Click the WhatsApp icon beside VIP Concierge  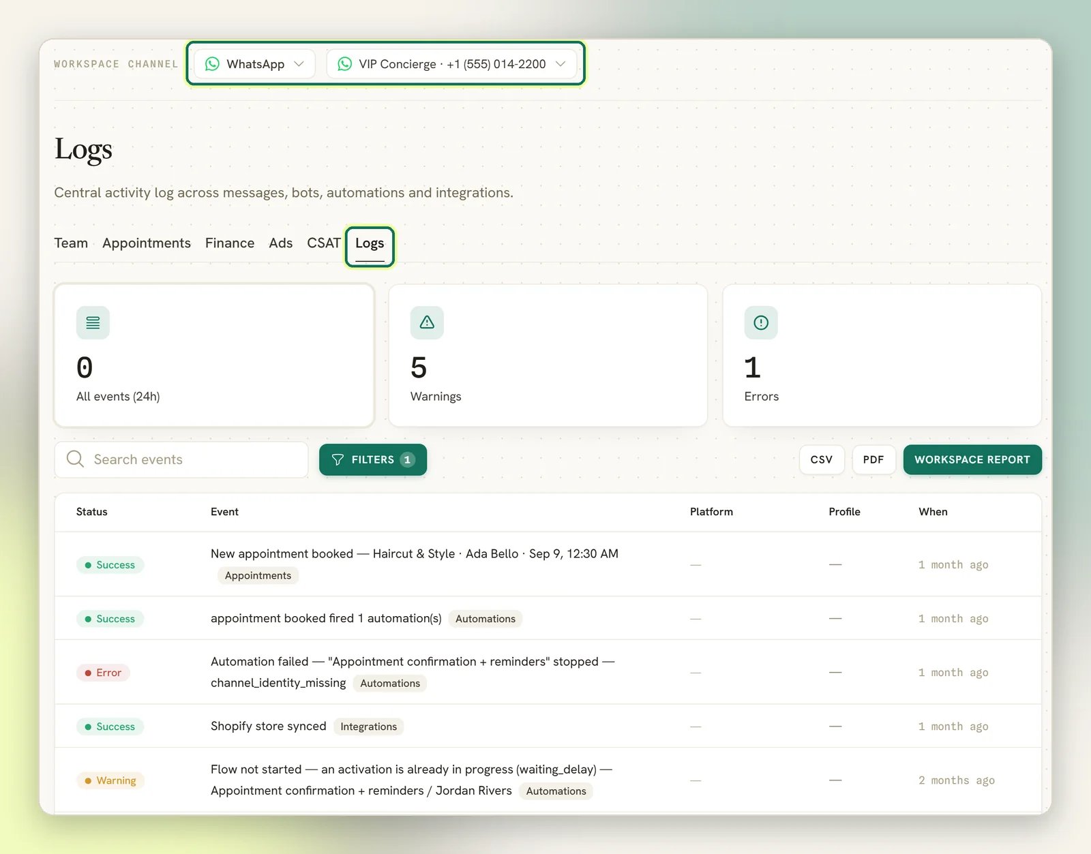(x=345, y=64)
